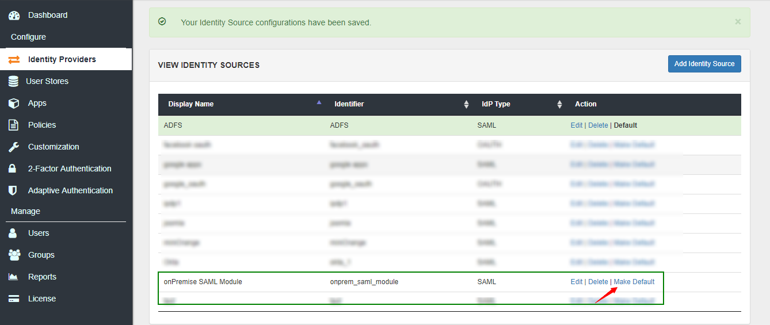770x325 pixels.
Task: Edit the onPremise SAML Module source
Action: pyautogui.click(x=577, y=282)
